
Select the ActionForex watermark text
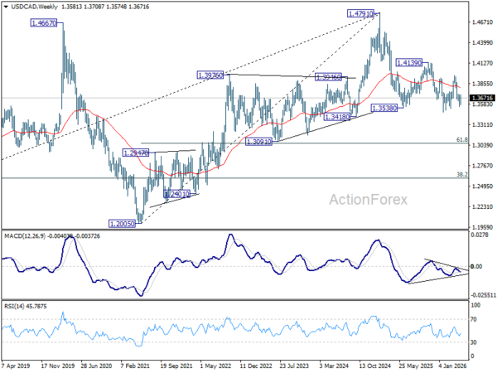coord(369,200)
